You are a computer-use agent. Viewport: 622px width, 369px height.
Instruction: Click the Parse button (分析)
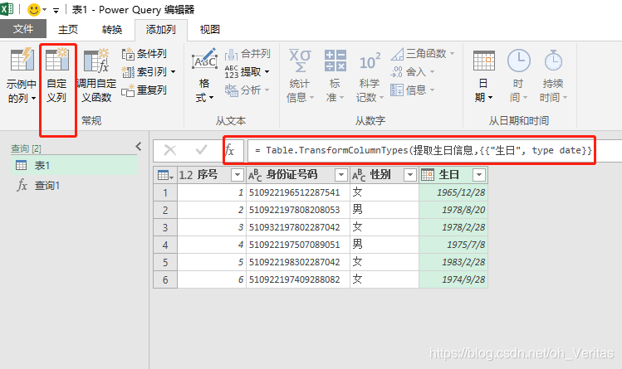(x=247, y=90)
